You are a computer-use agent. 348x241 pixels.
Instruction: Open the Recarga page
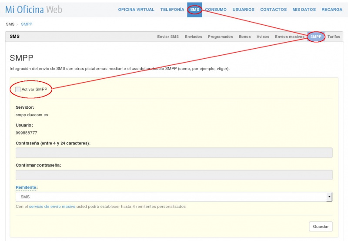[331, 10]
